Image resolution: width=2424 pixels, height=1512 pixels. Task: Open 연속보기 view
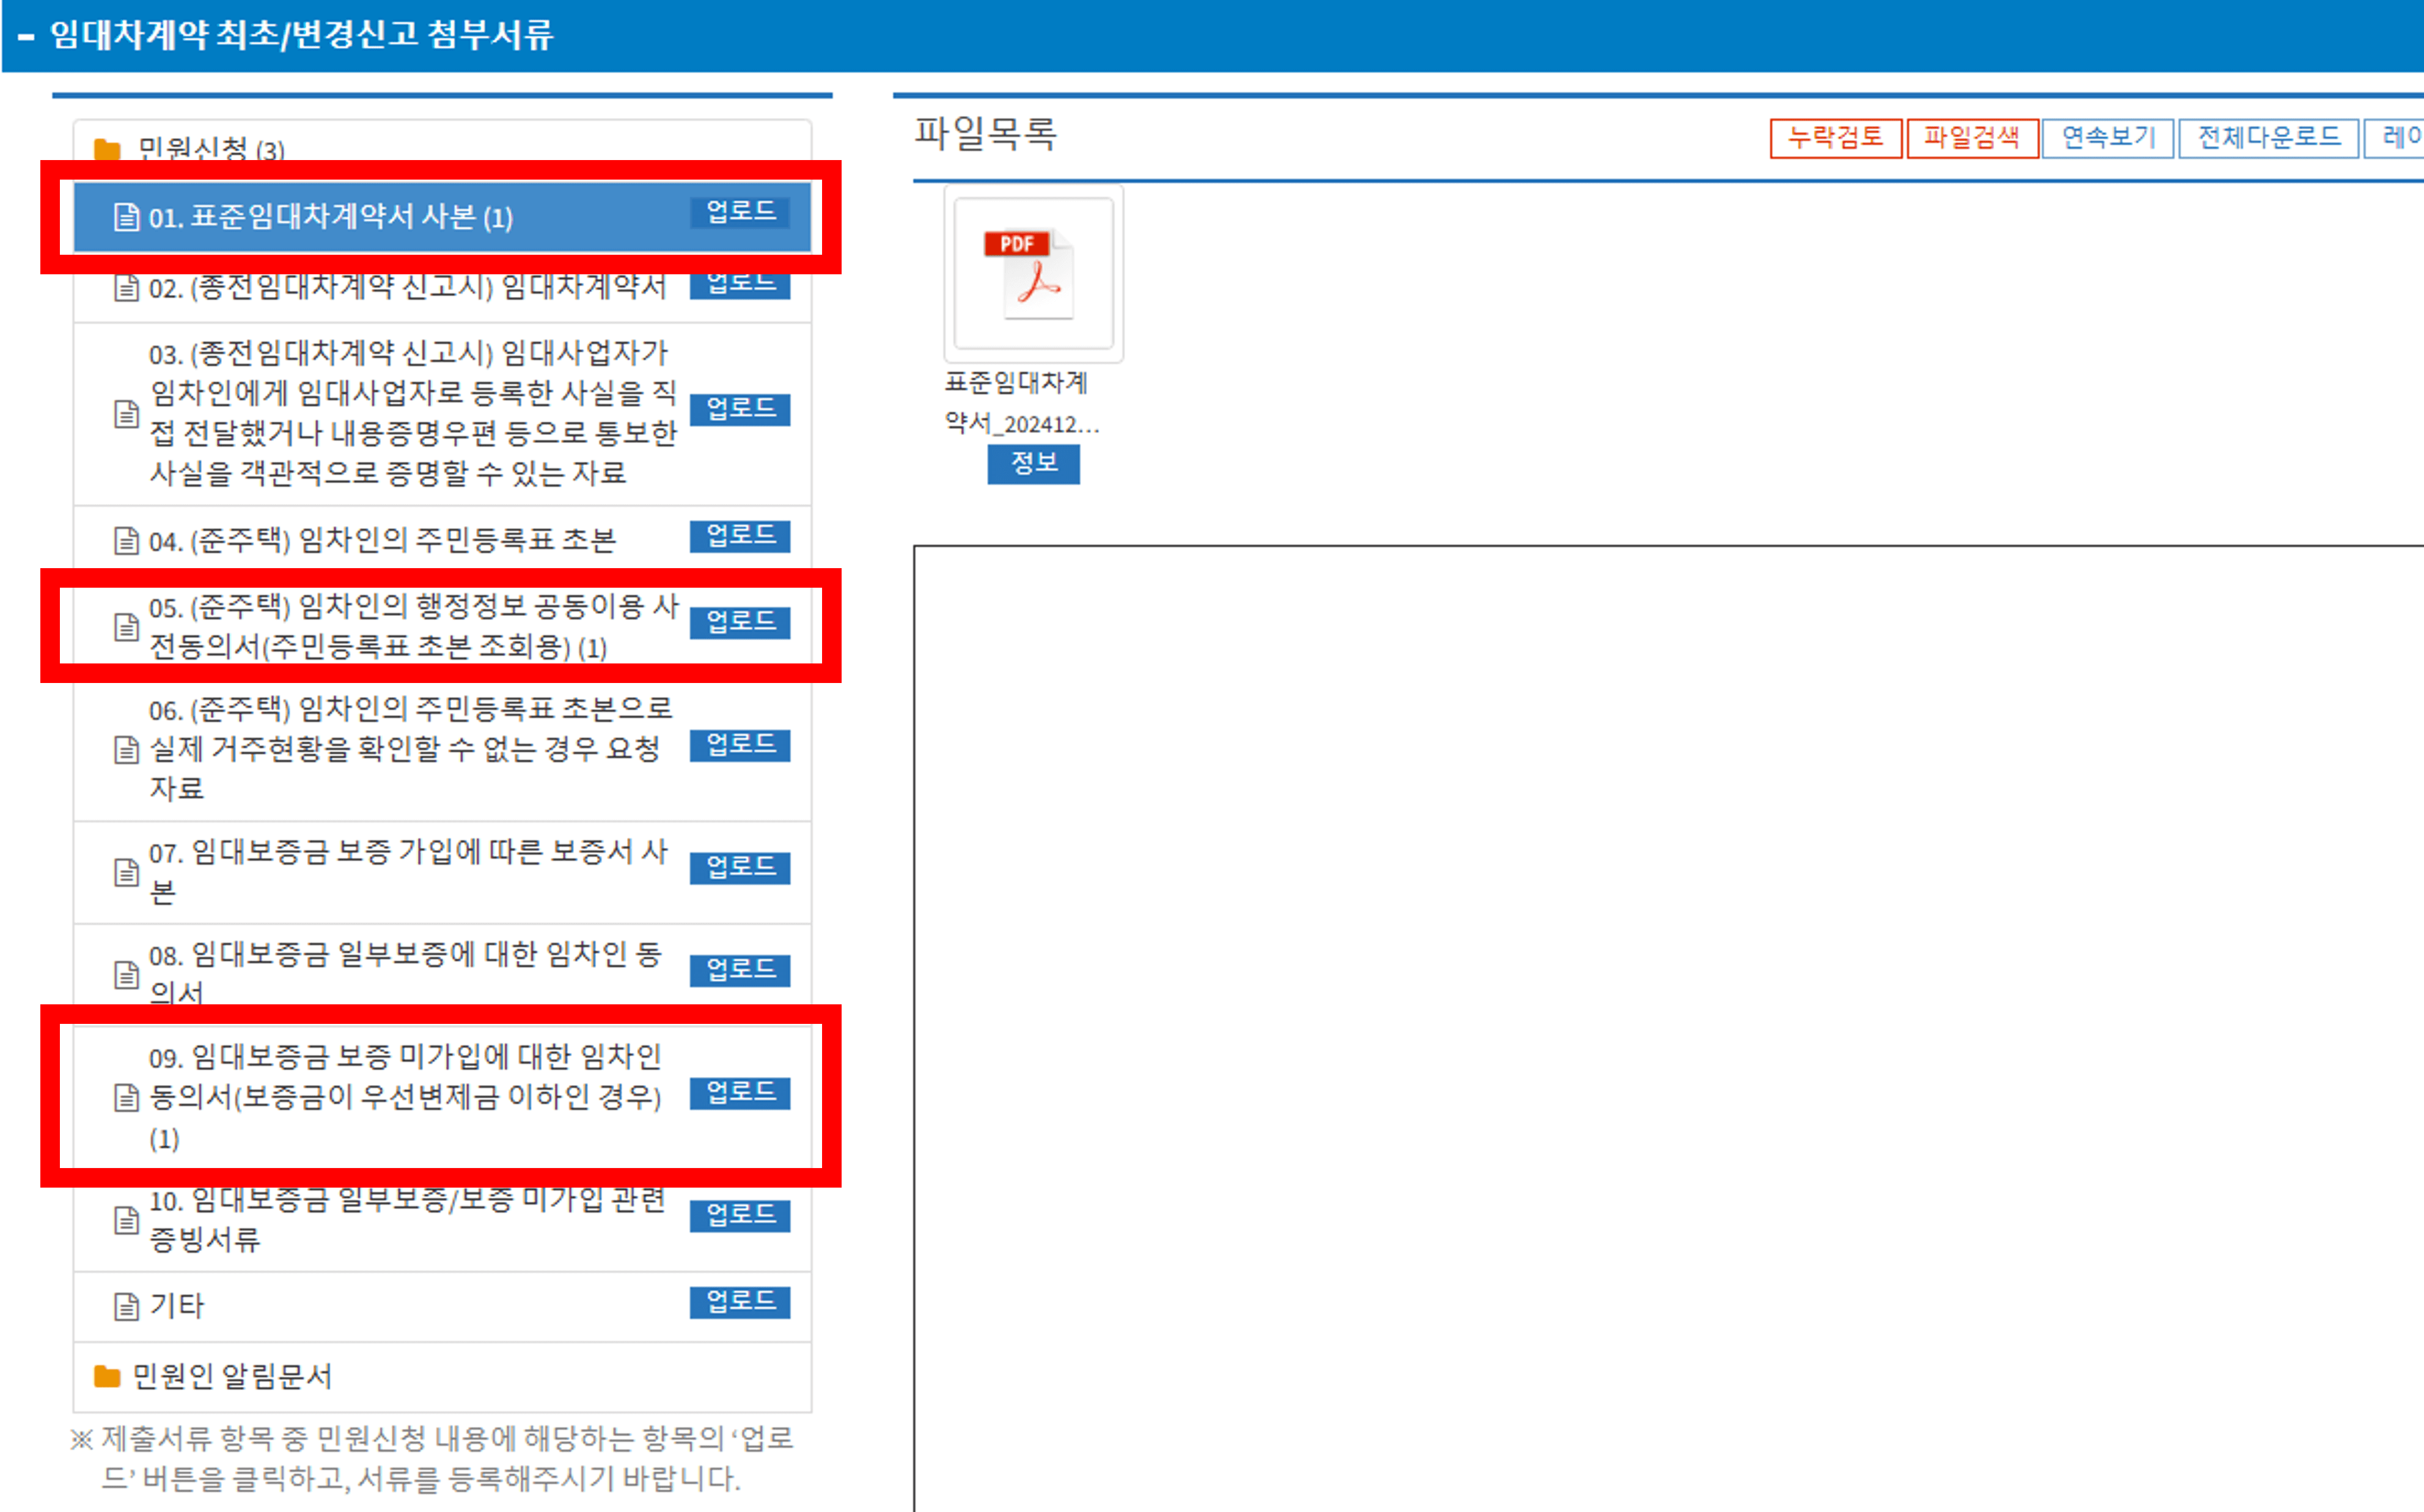(2107, 137)
